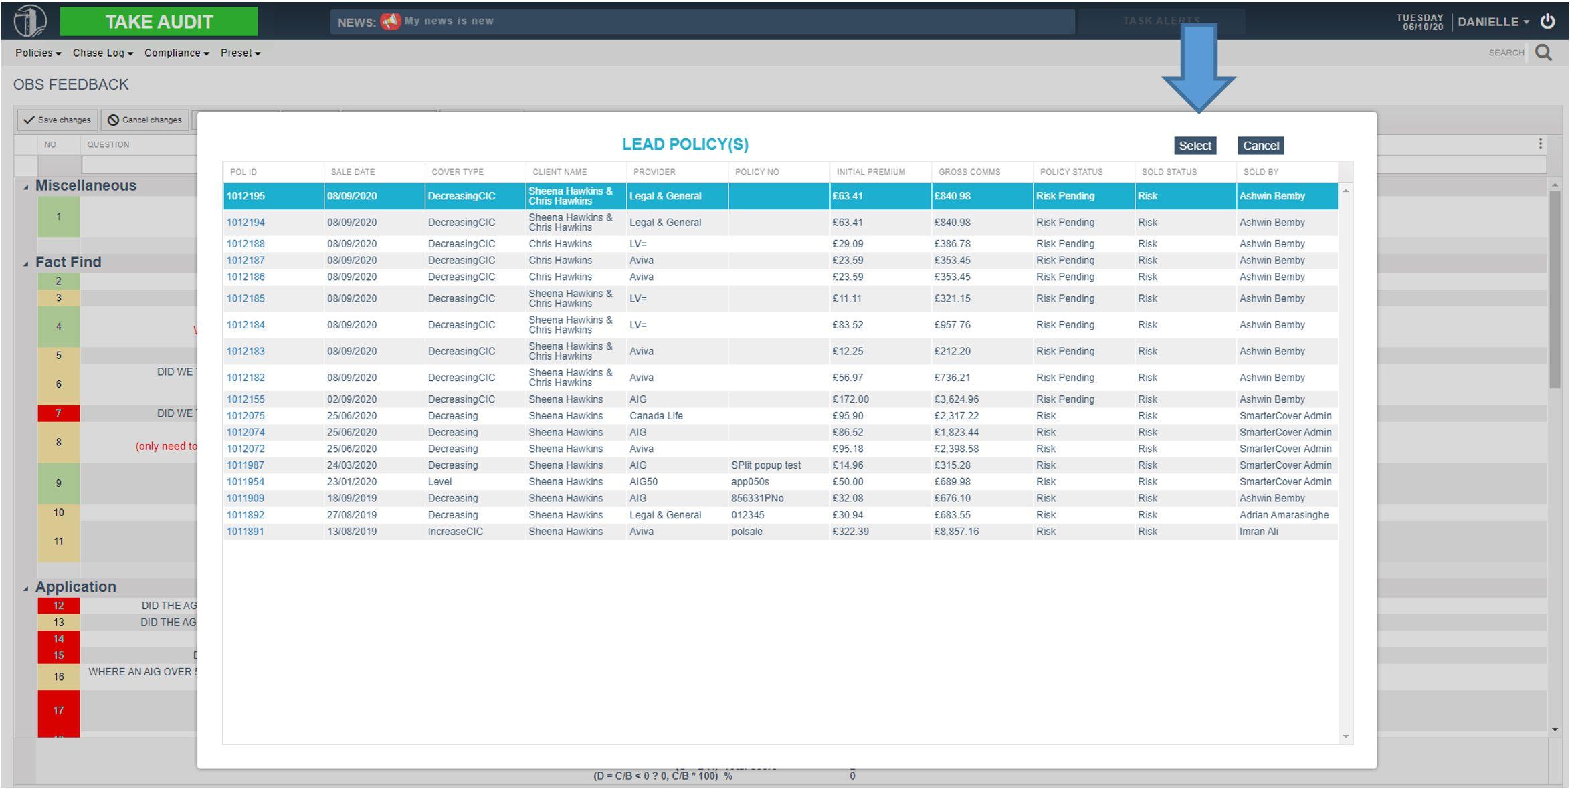Viewport: 1570px width, 789px height.
Task: Click the news megaphone icon
Action: point(390,21)
